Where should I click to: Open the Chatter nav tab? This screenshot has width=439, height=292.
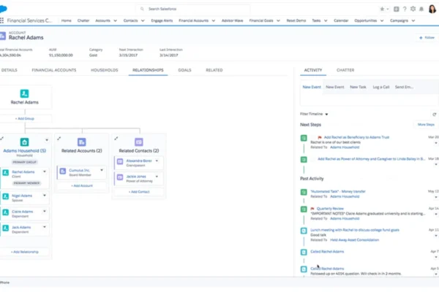point(83,20)
